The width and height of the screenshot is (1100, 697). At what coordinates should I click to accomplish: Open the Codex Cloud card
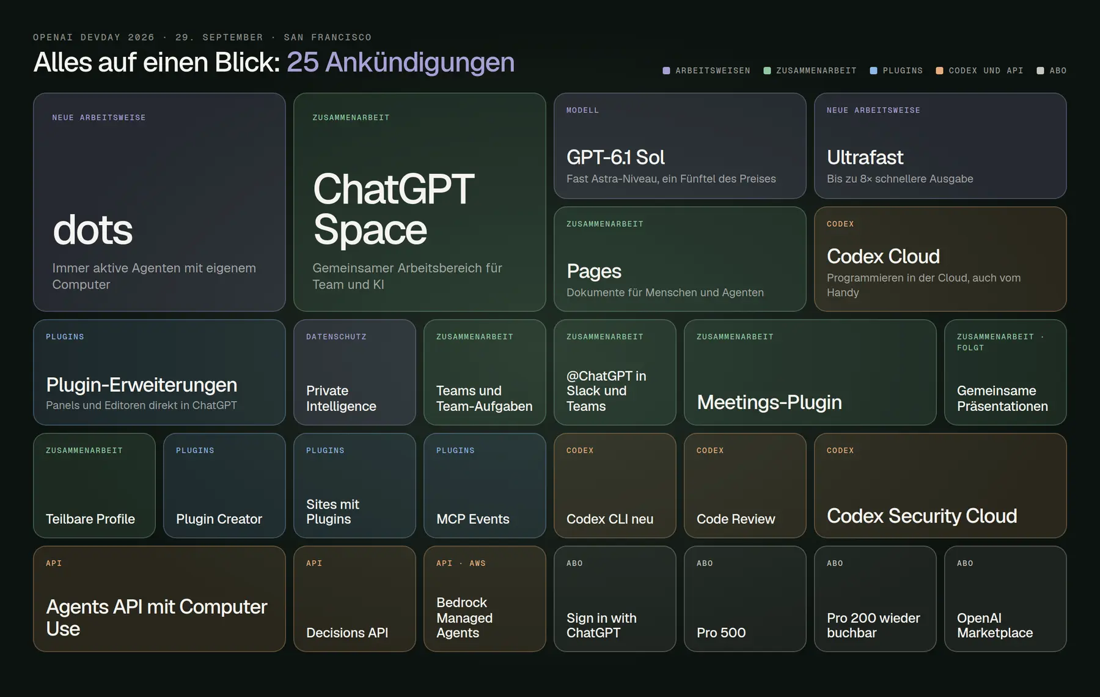click(x=941, y=259)
